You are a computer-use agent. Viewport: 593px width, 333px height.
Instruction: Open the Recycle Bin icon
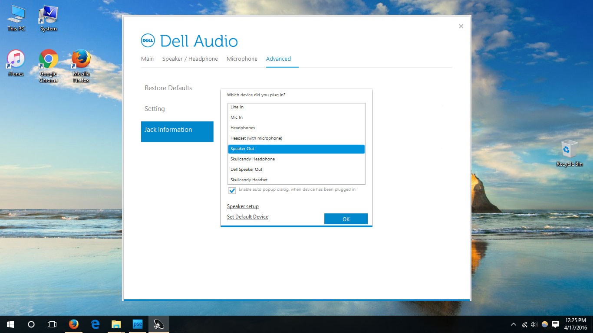point(570,153)
